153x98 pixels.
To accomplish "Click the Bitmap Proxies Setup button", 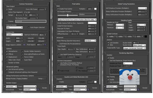I will tap(41, 79).
